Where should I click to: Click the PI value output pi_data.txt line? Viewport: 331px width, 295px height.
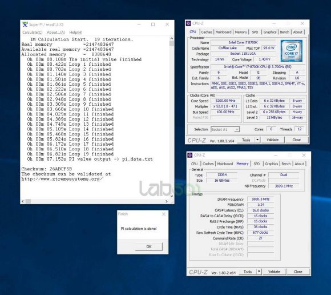pyautogui.click(x=90, y=159)
